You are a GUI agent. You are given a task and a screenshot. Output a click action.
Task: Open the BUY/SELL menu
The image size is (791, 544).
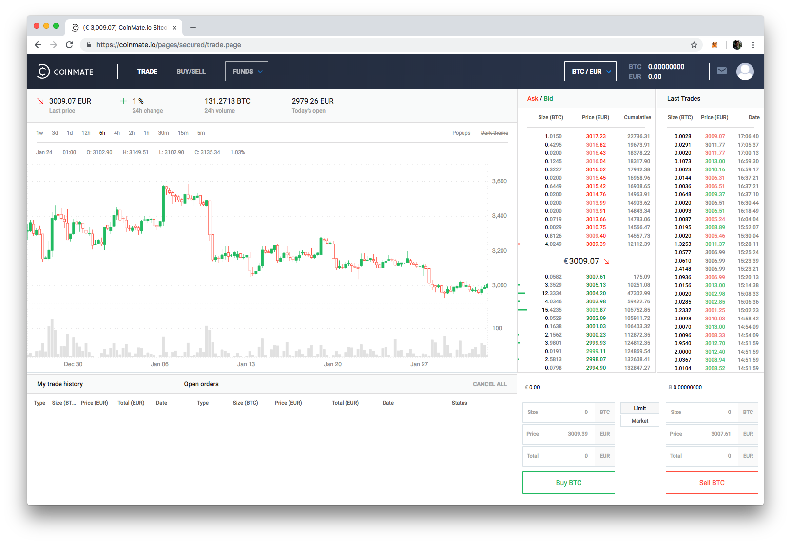point(191,71)
